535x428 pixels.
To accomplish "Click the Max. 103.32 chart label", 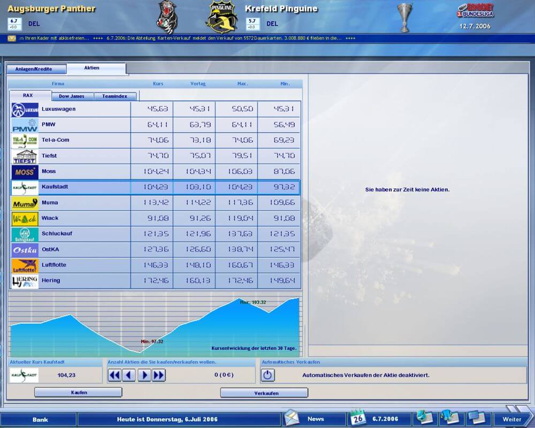I will pyautogui.click(x=253, y=302).
